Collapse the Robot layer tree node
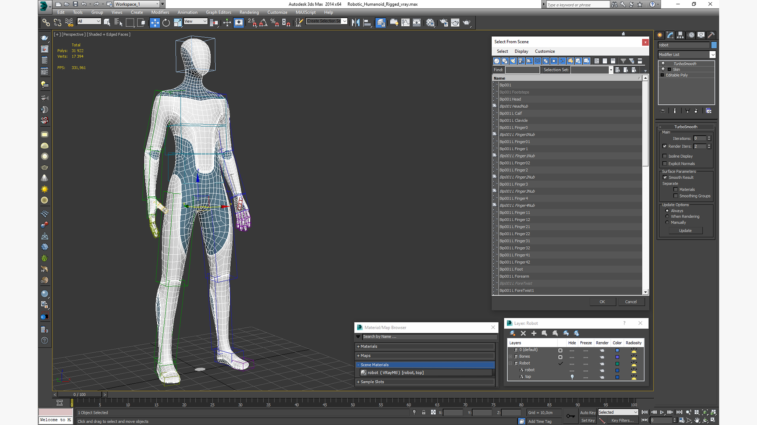 pos(511,363)
